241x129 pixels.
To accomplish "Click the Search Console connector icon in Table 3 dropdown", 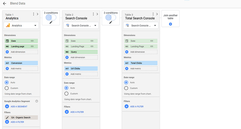I will pos(127,25).
